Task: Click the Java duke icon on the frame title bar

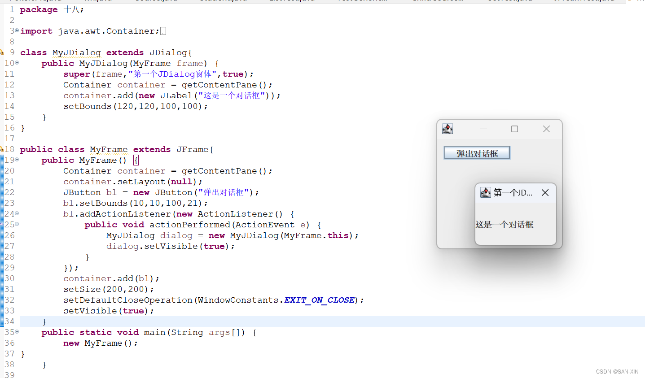Action: pyautogui.click(x=447, y=129)
